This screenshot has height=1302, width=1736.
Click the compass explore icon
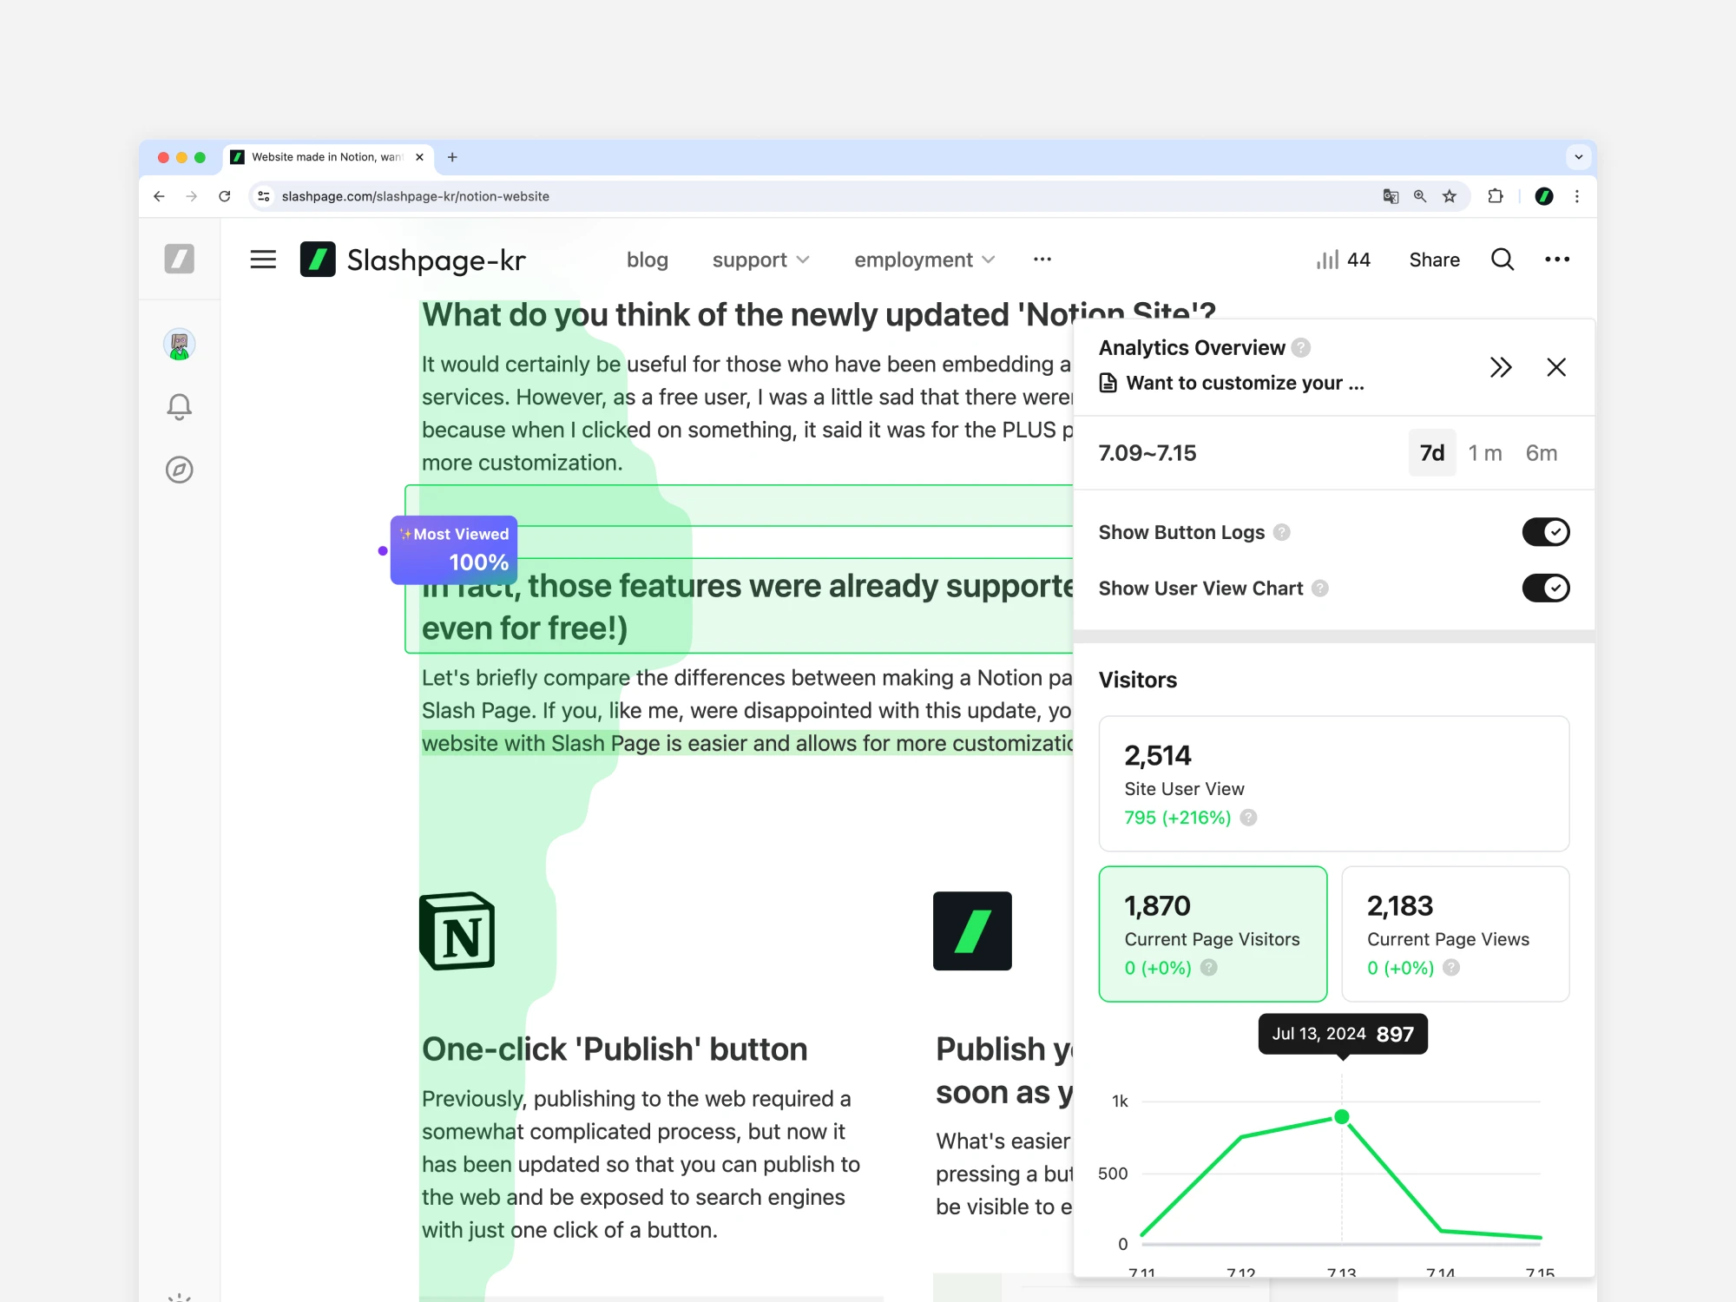pyautogui.click(x=180, y=470)
